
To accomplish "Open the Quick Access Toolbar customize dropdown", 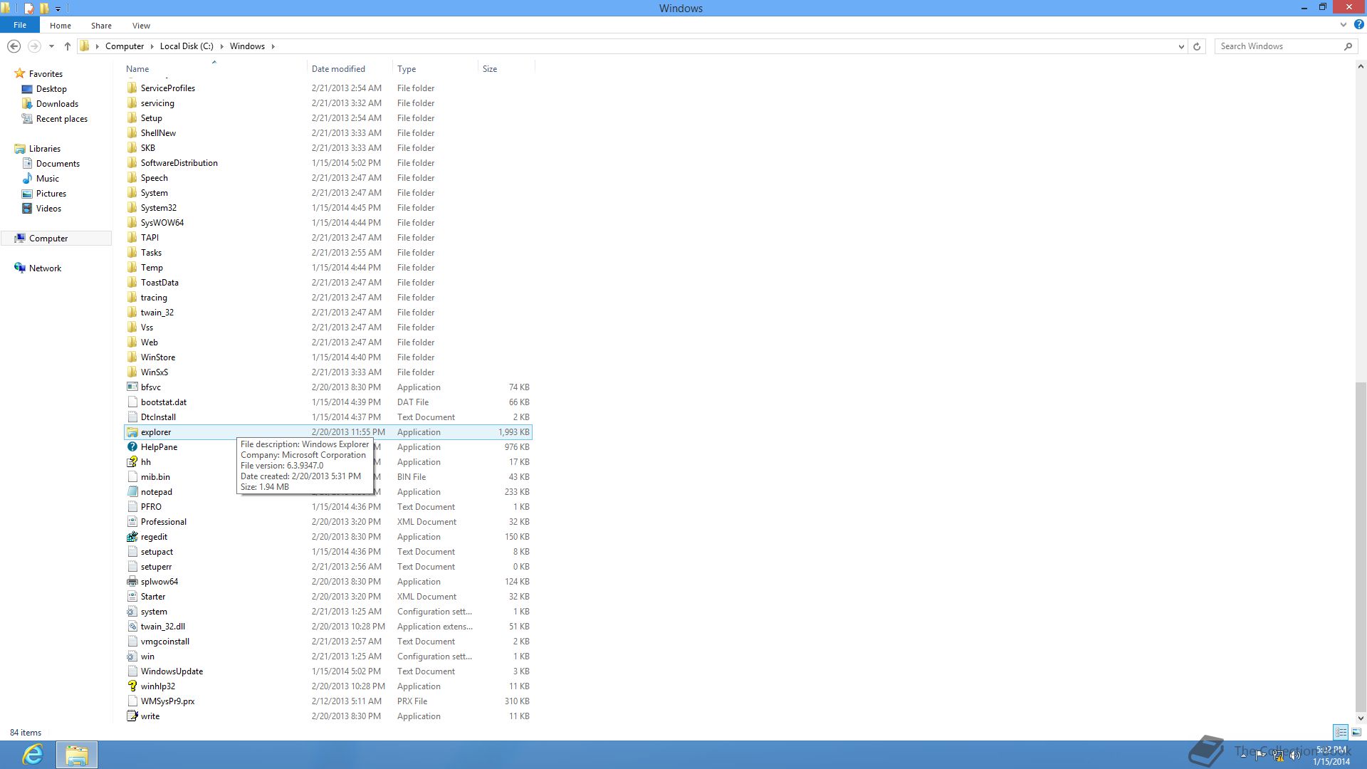I will point(58,9).
